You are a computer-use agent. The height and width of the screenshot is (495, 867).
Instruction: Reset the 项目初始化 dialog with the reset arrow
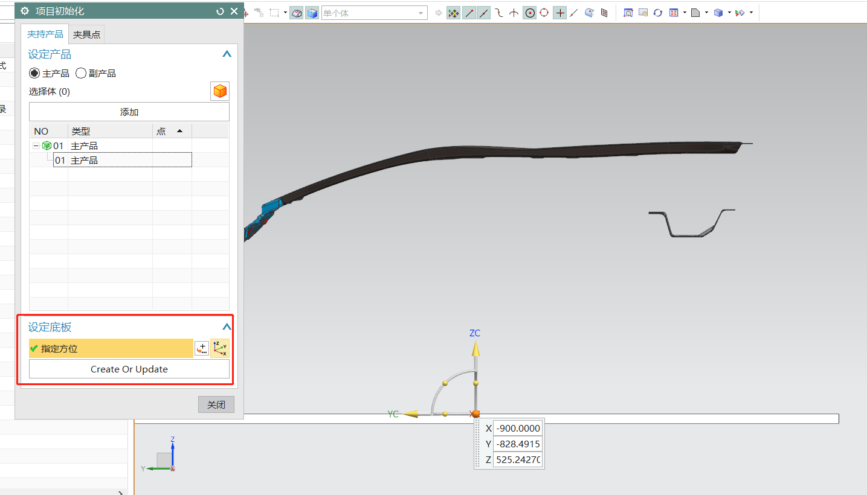pyautogui.click(x=220, y=11)
